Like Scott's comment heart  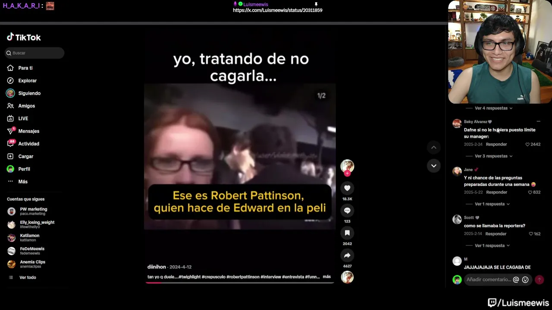tap(531, 234)
